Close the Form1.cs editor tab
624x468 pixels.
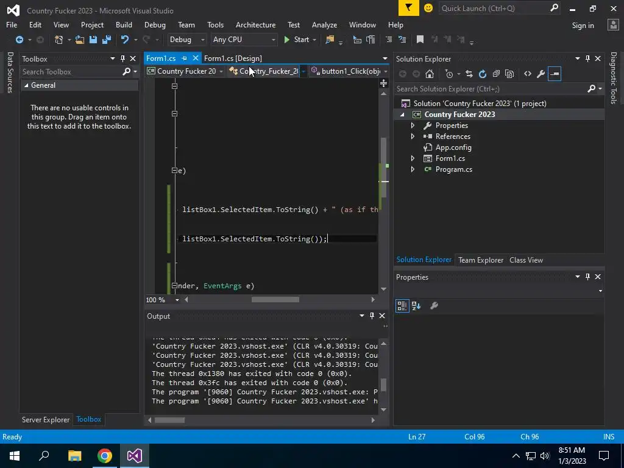point(196,58)
